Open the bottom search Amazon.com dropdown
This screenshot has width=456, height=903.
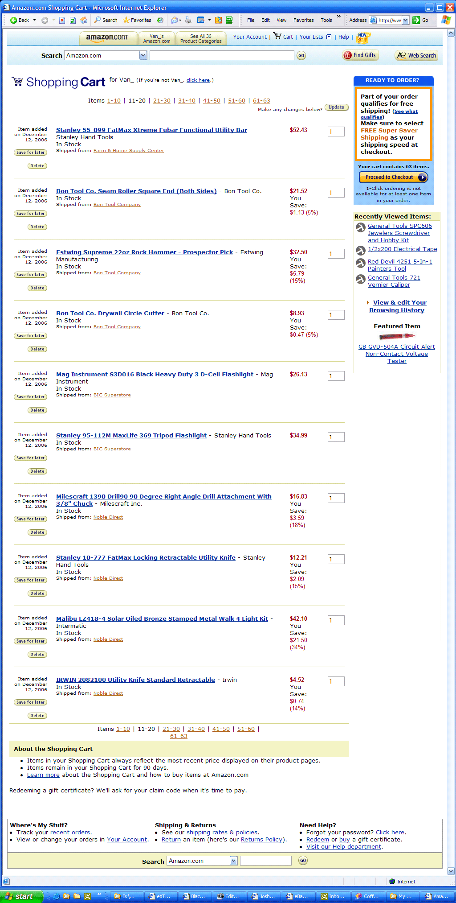(233, 861)
